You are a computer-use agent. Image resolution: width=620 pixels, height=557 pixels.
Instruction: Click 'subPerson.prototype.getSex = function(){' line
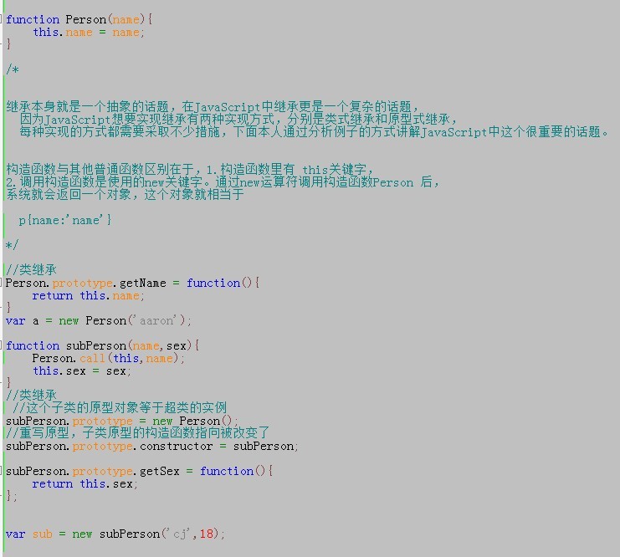139,471
